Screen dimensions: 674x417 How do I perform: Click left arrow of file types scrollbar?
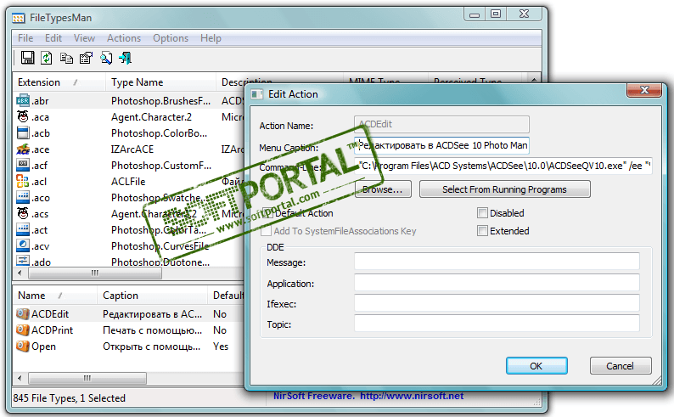coord(20,273)
